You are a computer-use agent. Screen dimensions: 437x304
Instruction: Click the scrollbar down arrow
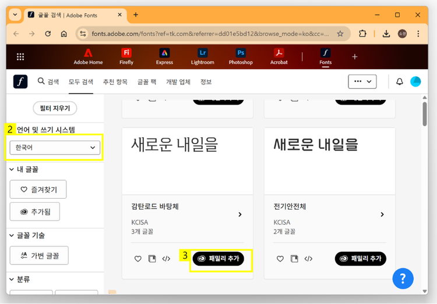click(x=424, y=291)
